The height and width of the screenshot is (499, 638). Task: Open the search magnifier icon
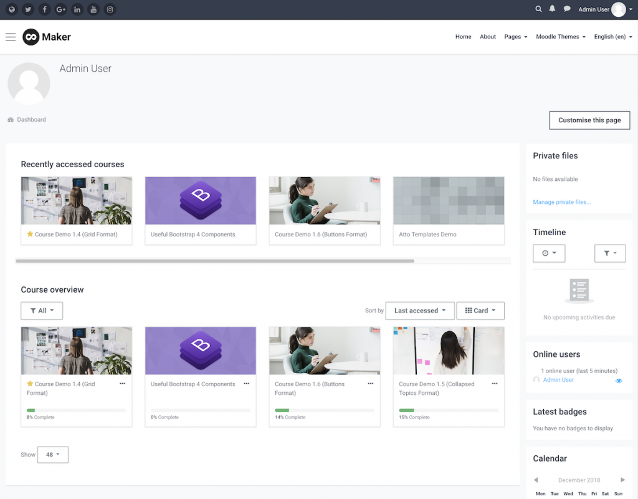(538, 9)
